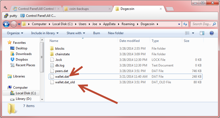Viewport: 220px width, 118px height.
Task: Open the view options dropdown arrow
Action: pos(193,33)
